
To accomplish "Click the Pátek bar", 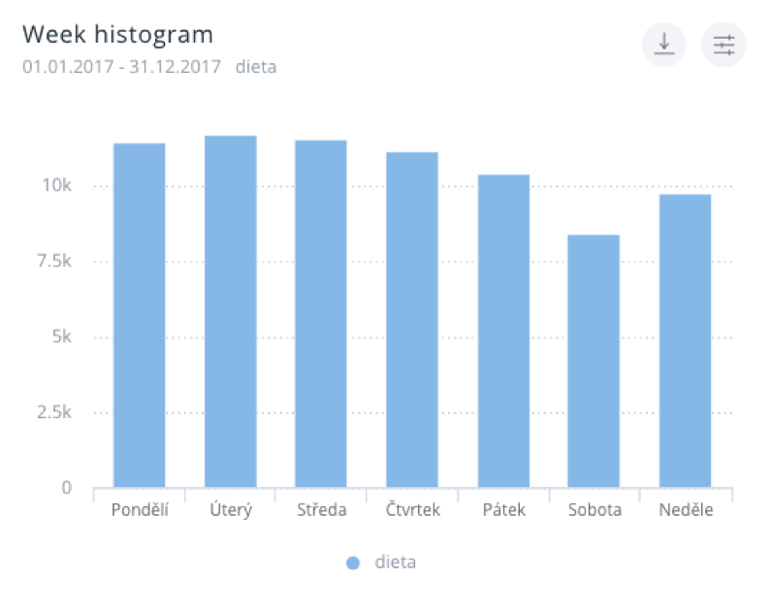I will [503, 331].
